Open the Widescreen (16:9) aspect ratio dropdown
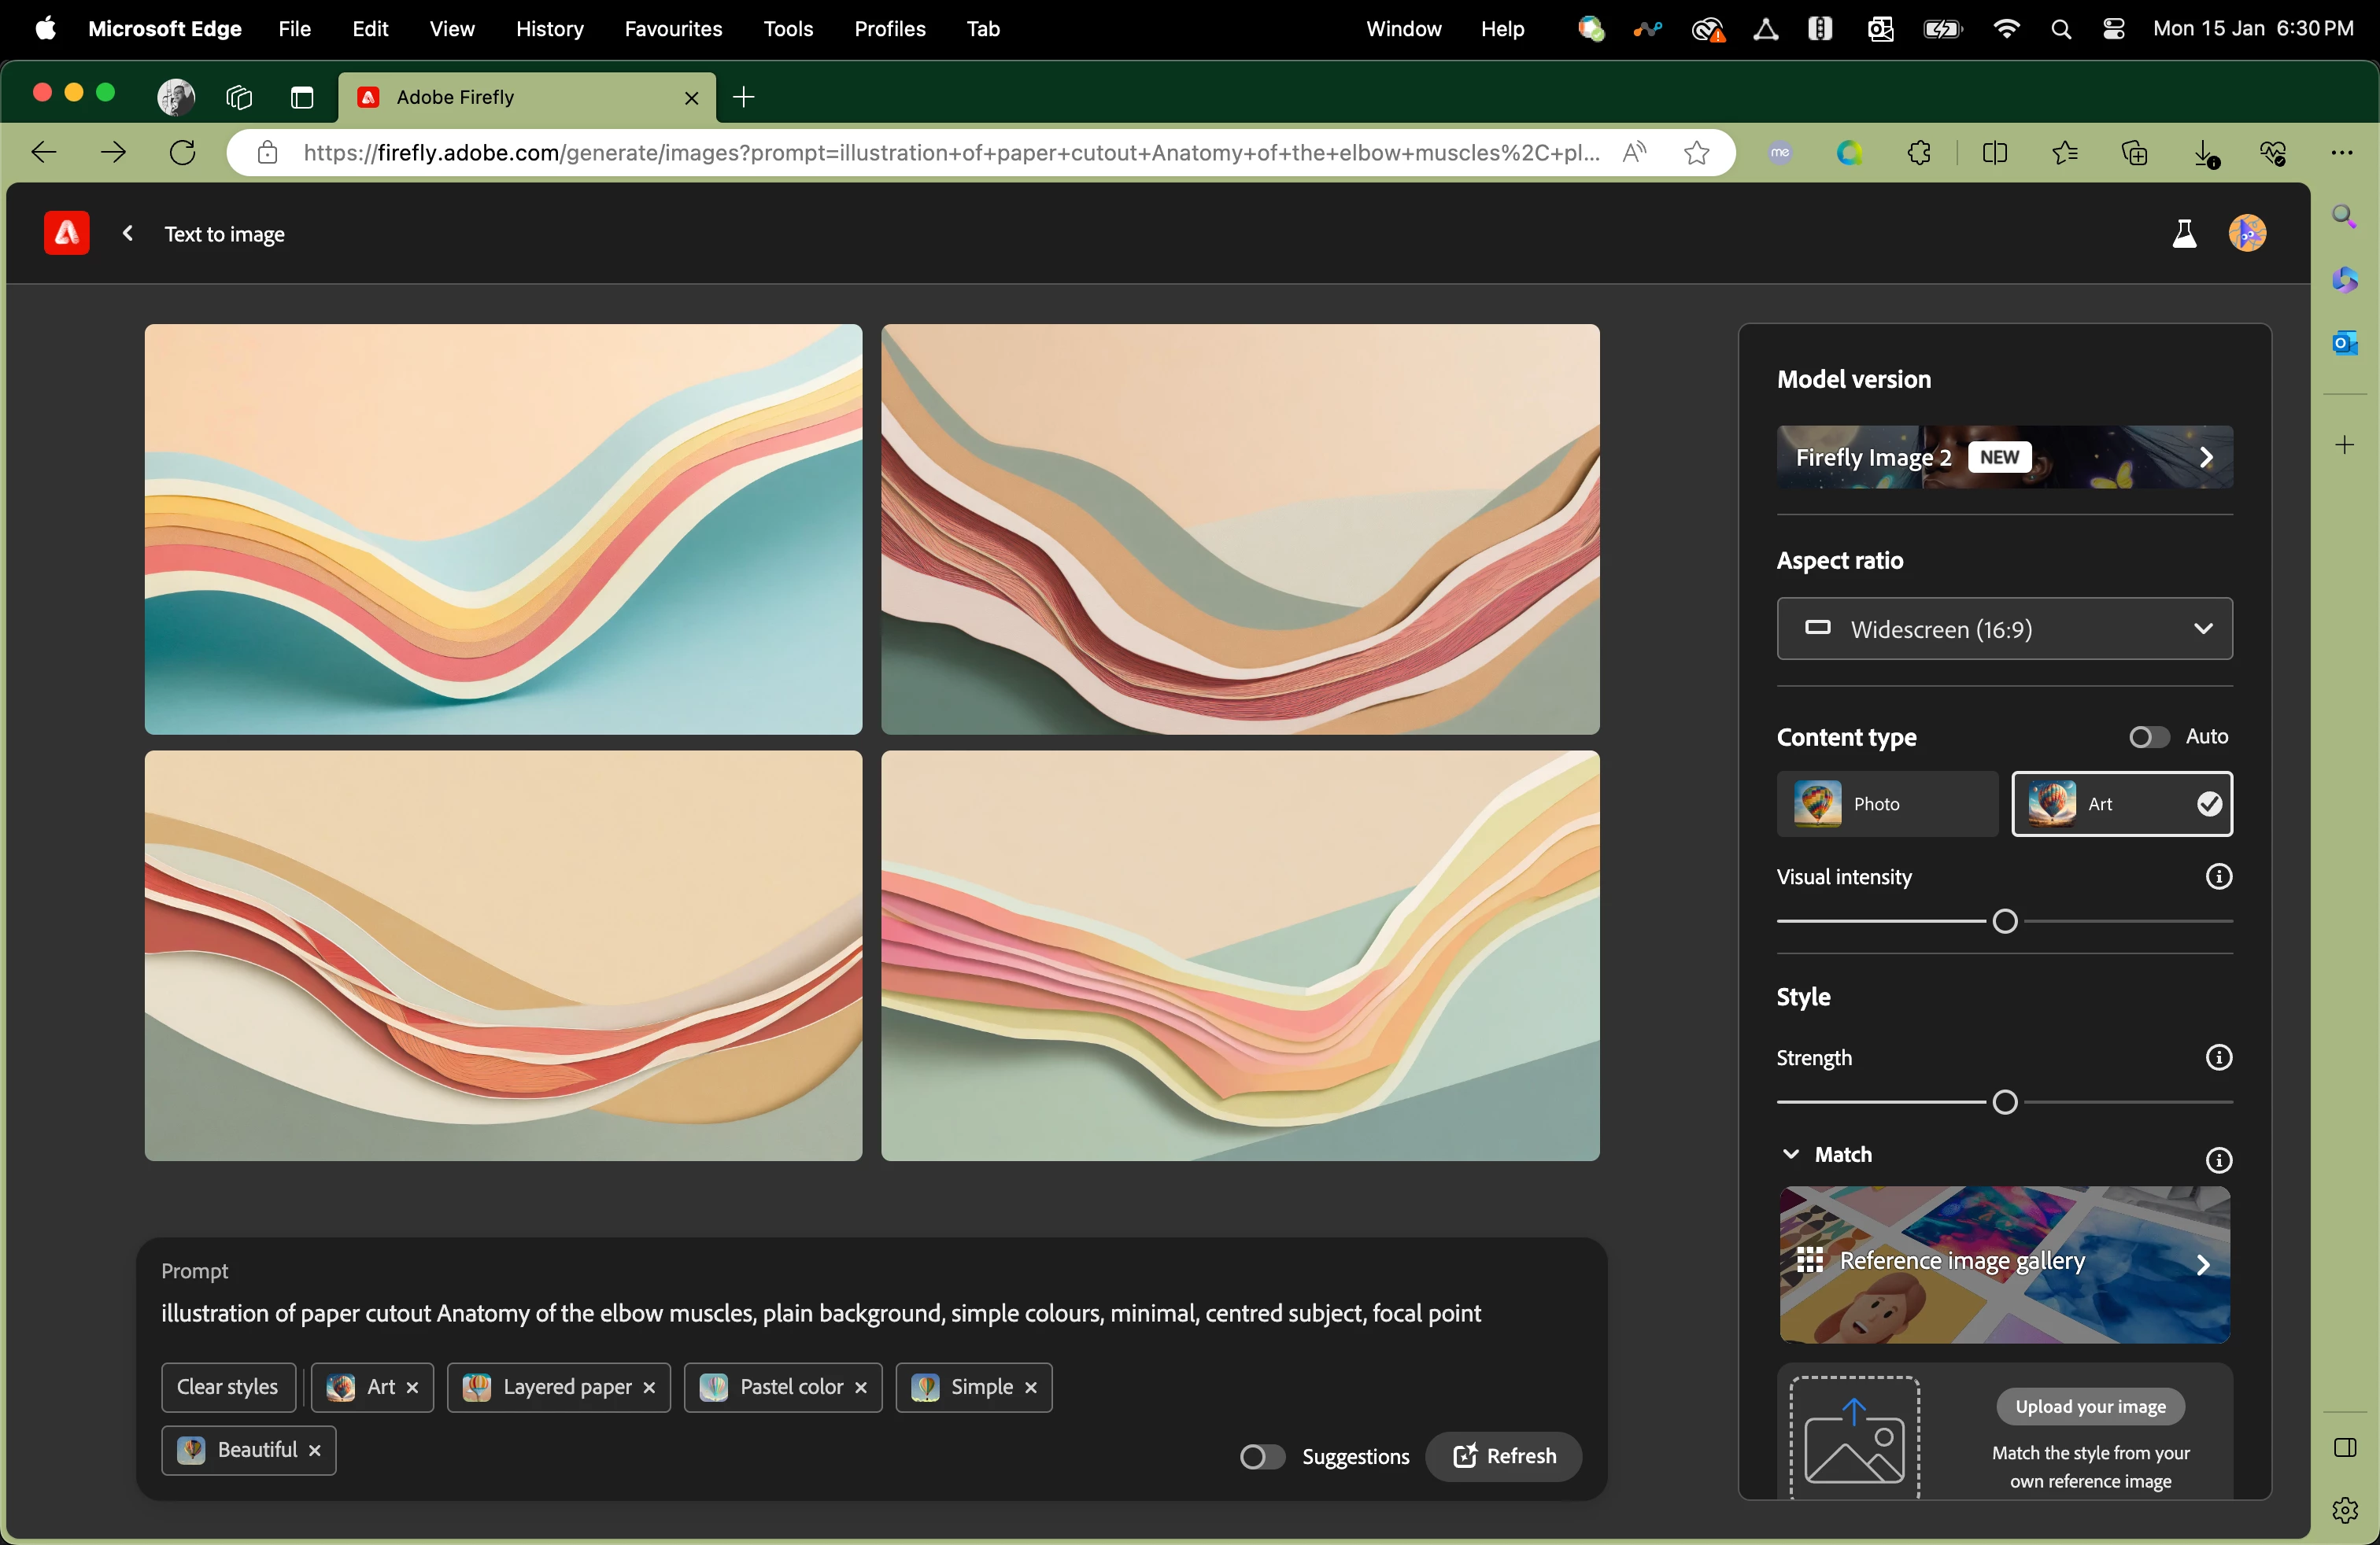The image size is (2380, 1545). [x=2004, y=629]
